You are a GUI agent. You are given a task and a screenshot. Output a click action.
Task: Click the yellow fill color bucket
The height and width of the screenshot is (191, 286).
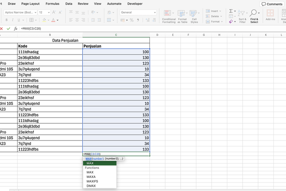(45, 20)
